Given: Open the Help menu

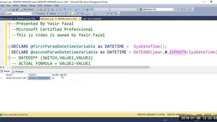Looking at the screenshot, I should point(56,5).
